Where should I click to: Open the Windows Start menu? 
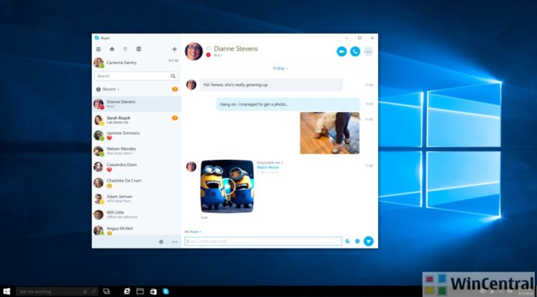tap(6, 291)
